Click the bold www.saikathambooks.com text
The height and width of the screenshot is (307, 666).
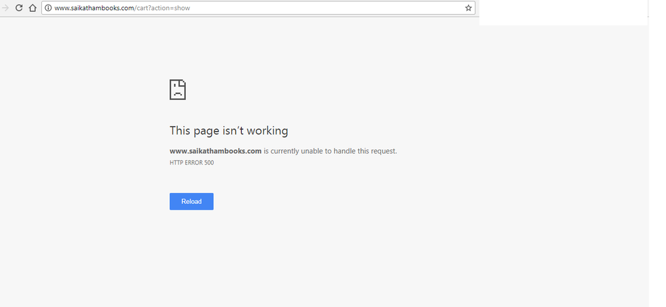coord(215,151)
